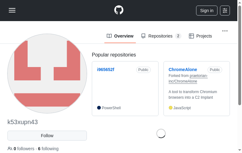Click the Projects table icon
Image resolution: width=242 pixels, height=153 pixels.
pyautogui.click(x=191, y=36)
